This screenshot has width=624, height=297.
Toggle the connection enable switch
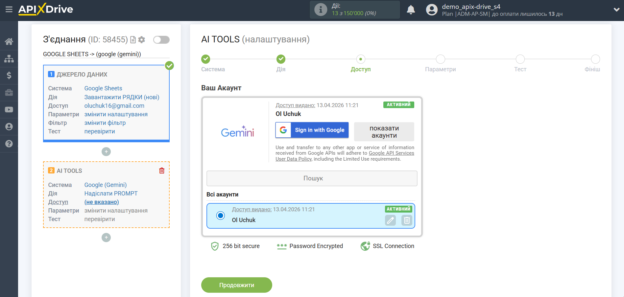[161, 40]
